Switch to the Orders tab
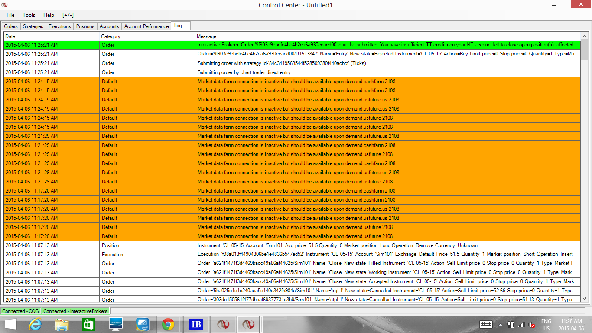The height and width of the screenshot is (333, 592). pyautogui.click(x=11, y=26)
